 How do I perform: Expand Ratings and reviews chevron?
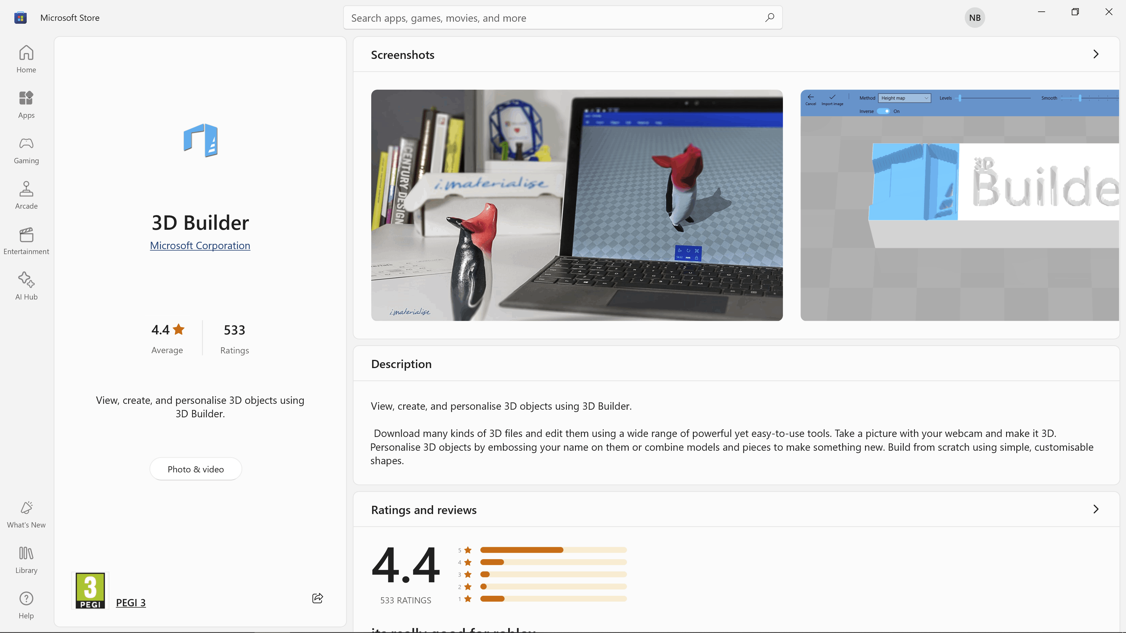tap(1096, 509)
